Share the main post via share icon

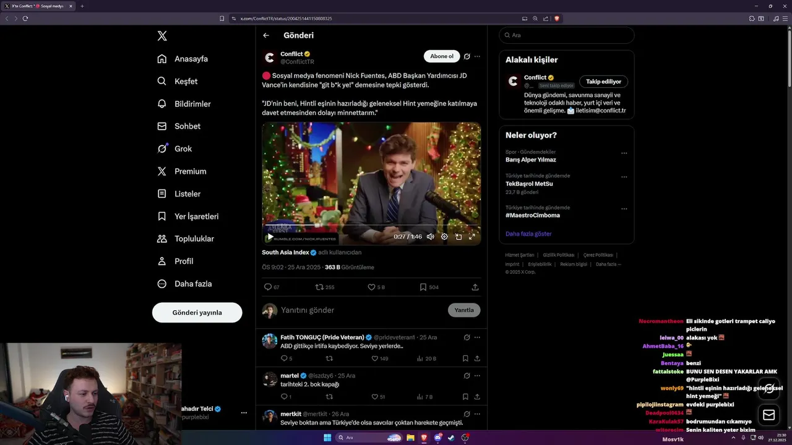(475, 287)
